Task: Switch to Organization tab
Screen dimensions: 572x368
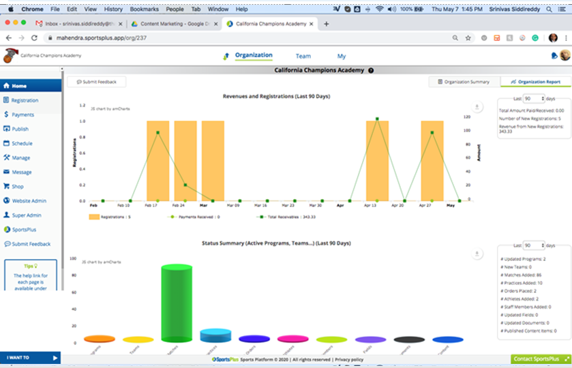Action: tap(254, 55)
